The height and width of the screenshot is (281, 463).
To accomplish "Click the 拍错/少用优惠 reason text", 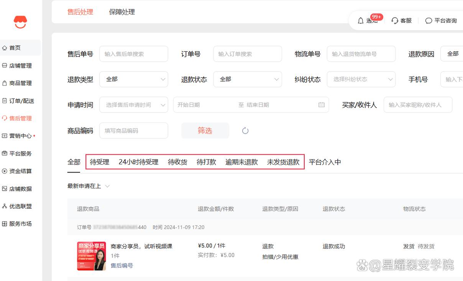I will (x=280, y=257).
